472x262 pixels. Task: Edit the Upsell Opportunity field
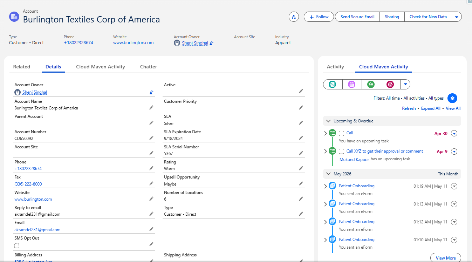(x=301, y=184)
